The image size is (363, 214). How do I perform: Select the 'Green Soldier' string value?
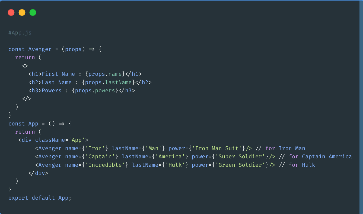(240, 165)
